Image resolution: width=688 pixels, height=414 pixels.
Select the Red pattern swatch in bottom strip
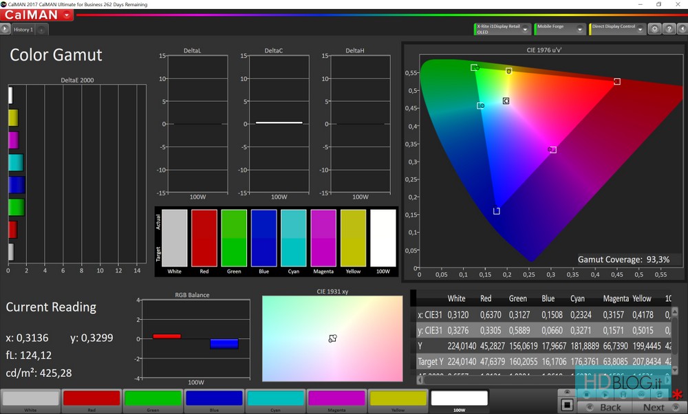click(92, 401)
